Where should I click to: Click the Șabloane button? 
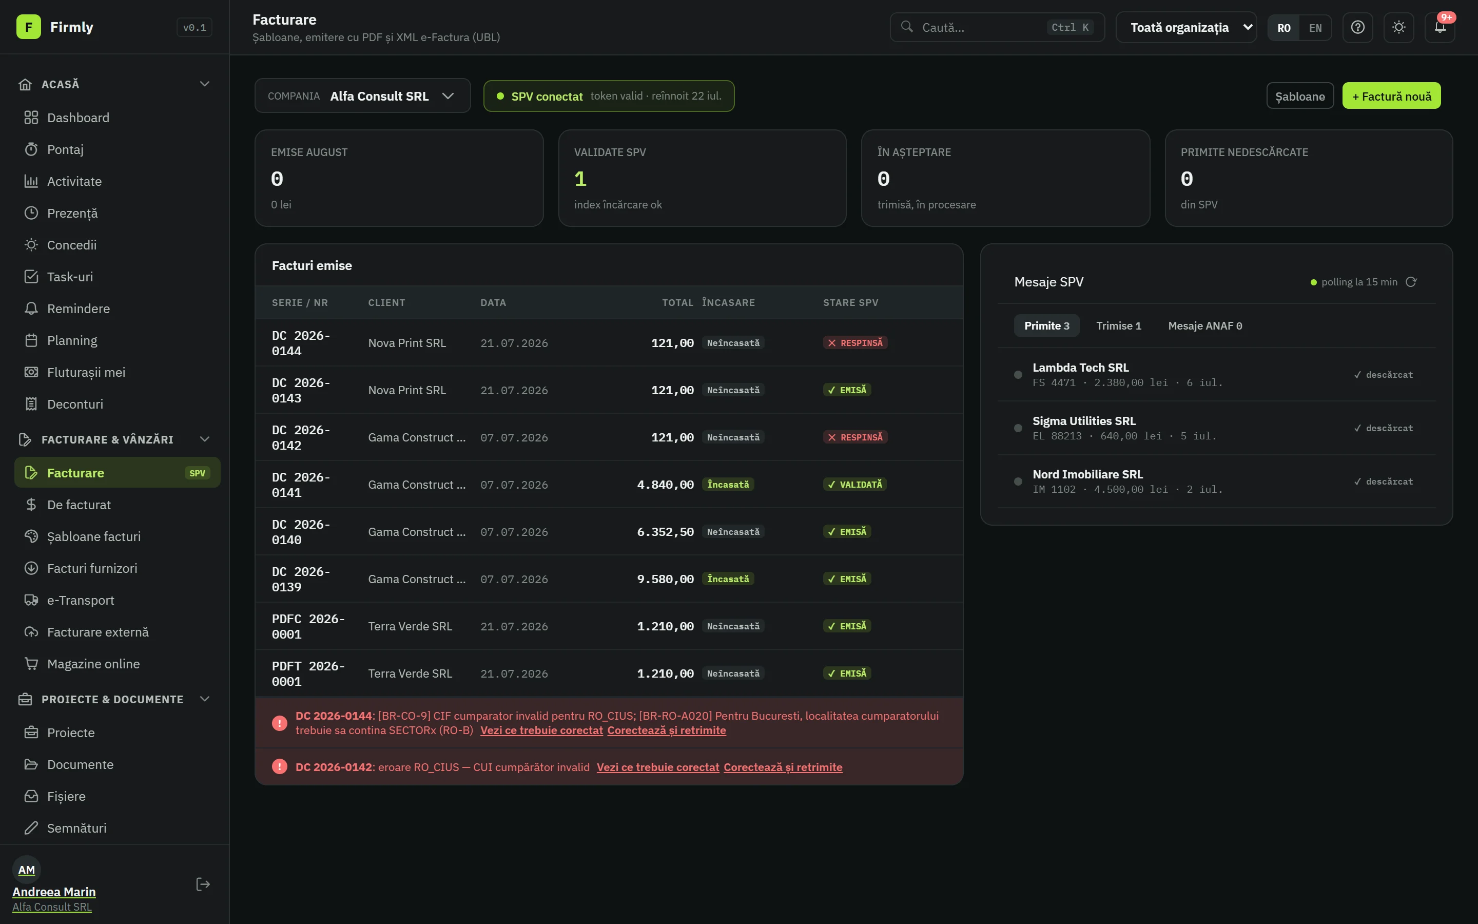tap(1299, 96)
